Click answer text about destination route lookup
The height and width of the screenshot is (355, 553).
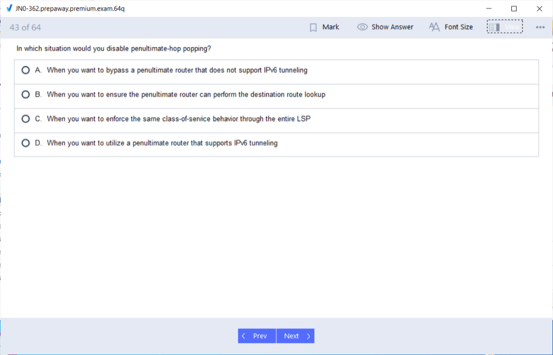click(186, 95)
